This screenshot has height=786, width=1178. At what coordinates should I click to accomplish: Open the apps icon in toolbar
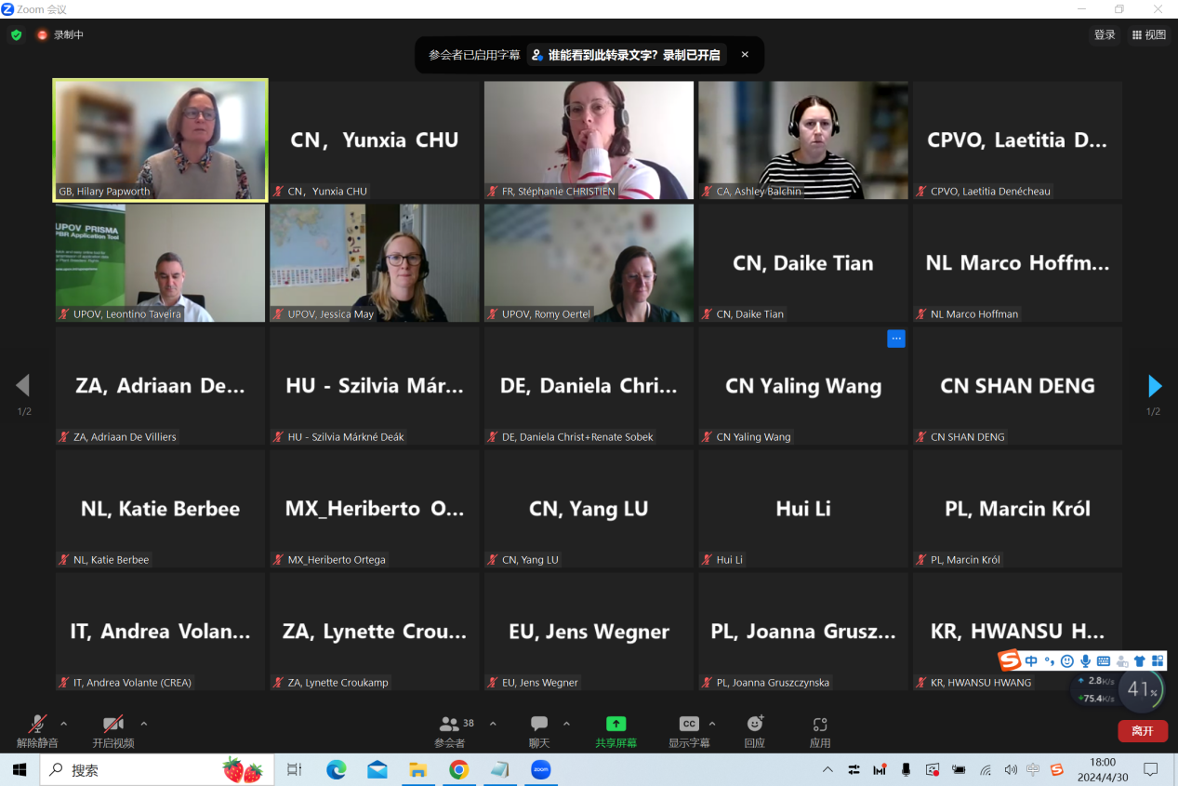(x=819, y=724)
